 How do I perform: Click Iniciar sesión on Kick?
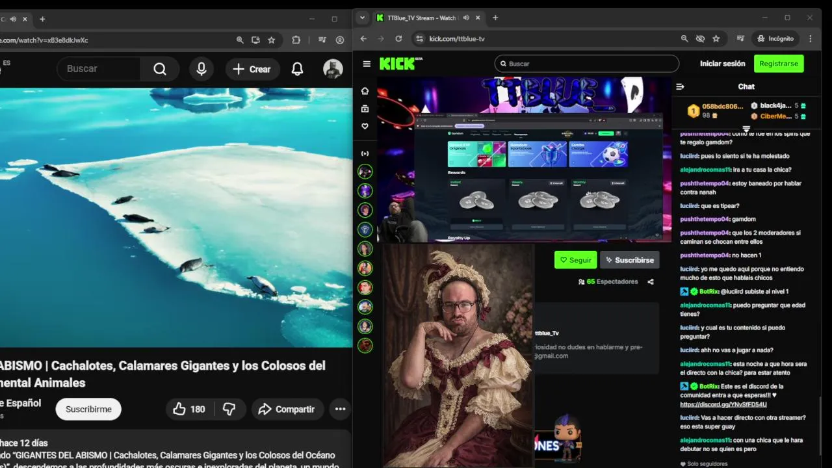(x=722, y=64)
